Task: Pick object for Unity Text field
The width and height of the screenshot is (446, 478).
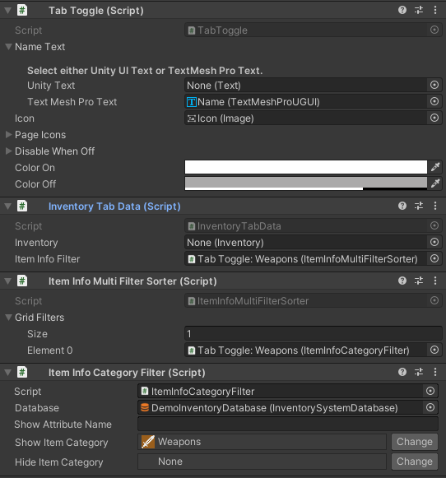Action: (434, 85)
